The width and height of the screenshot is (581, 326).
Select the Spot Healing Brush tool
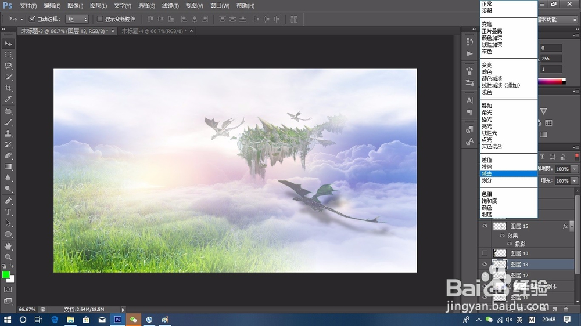(8, 111)
